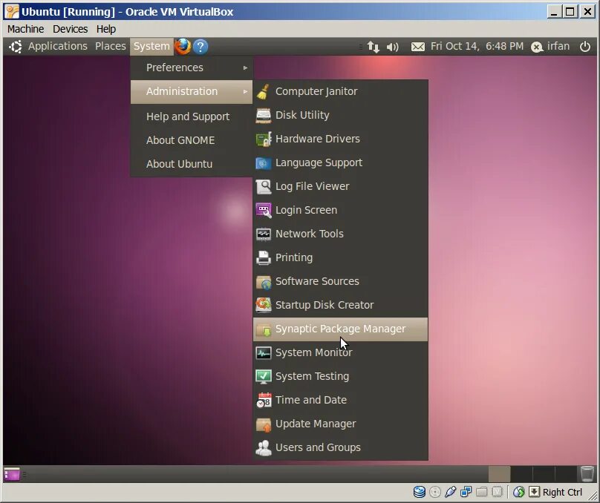Click the date and time clock
Image resolution: width=600 pixels, height=503 pixels.
point(477,46)
